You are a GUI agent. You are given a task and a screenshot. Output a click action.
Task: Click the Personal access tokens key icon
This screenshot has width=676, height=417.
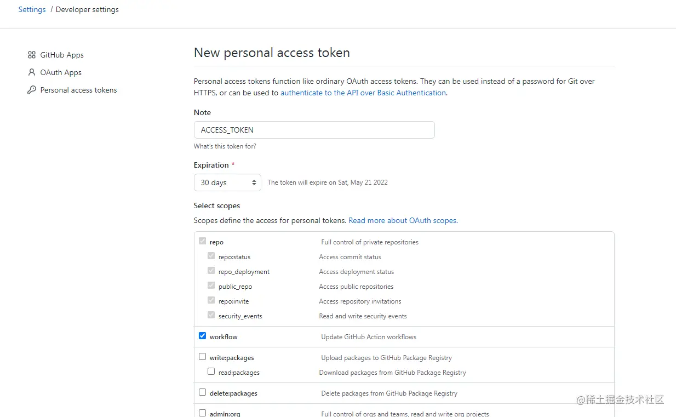[x=32, y=90]
